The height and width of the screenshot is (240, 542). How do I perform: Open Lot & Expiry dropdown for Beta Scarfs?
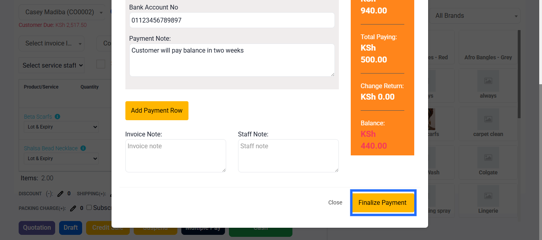point(62,127)
